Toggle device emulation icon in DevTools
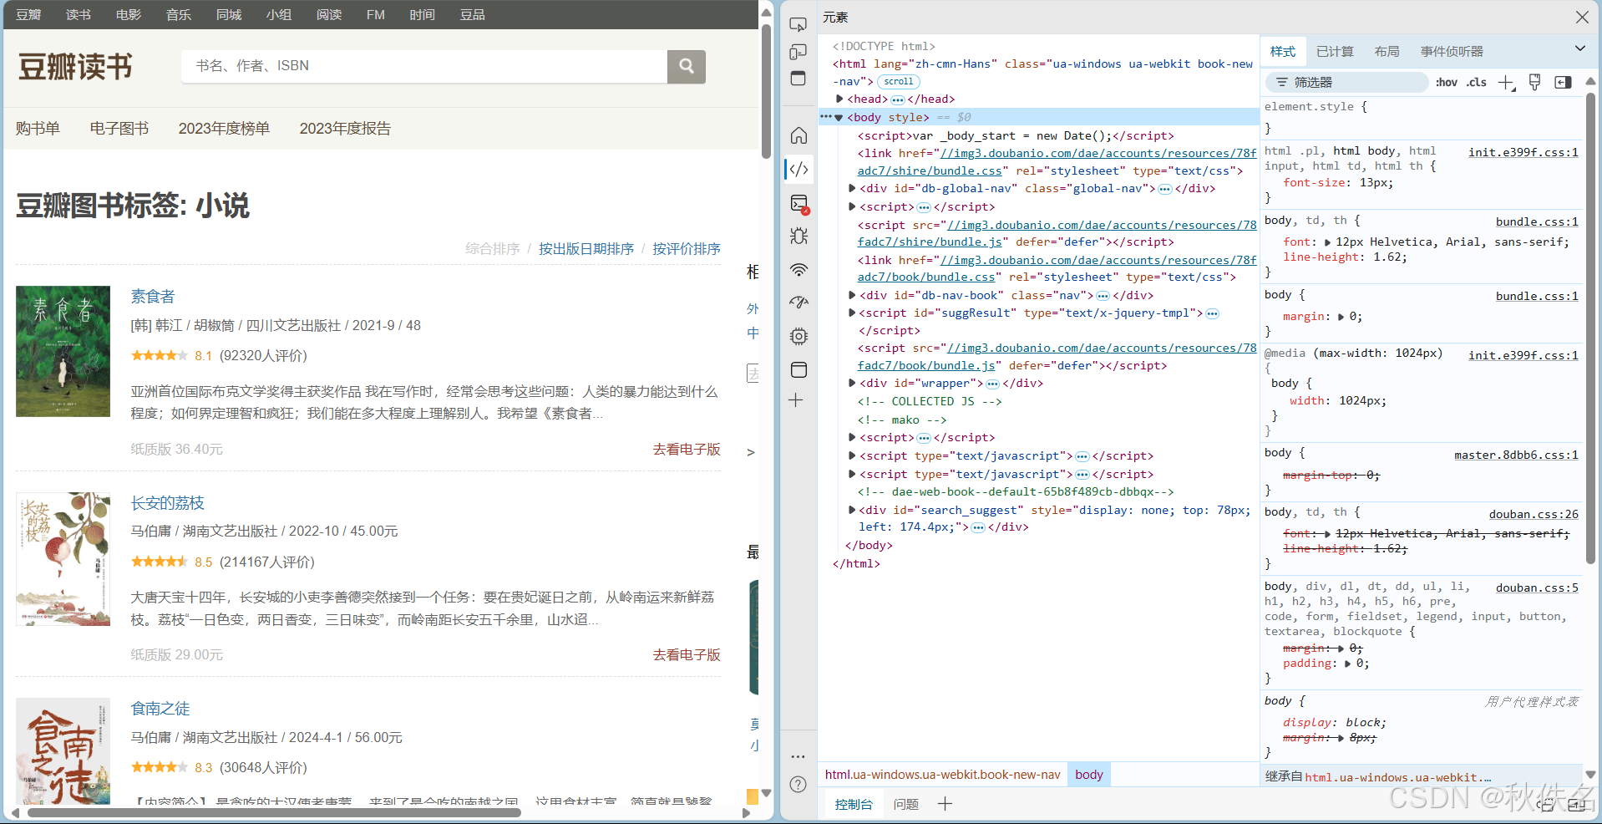The width and height of the screenshot is (1602, 824). [x=798, y=52]
